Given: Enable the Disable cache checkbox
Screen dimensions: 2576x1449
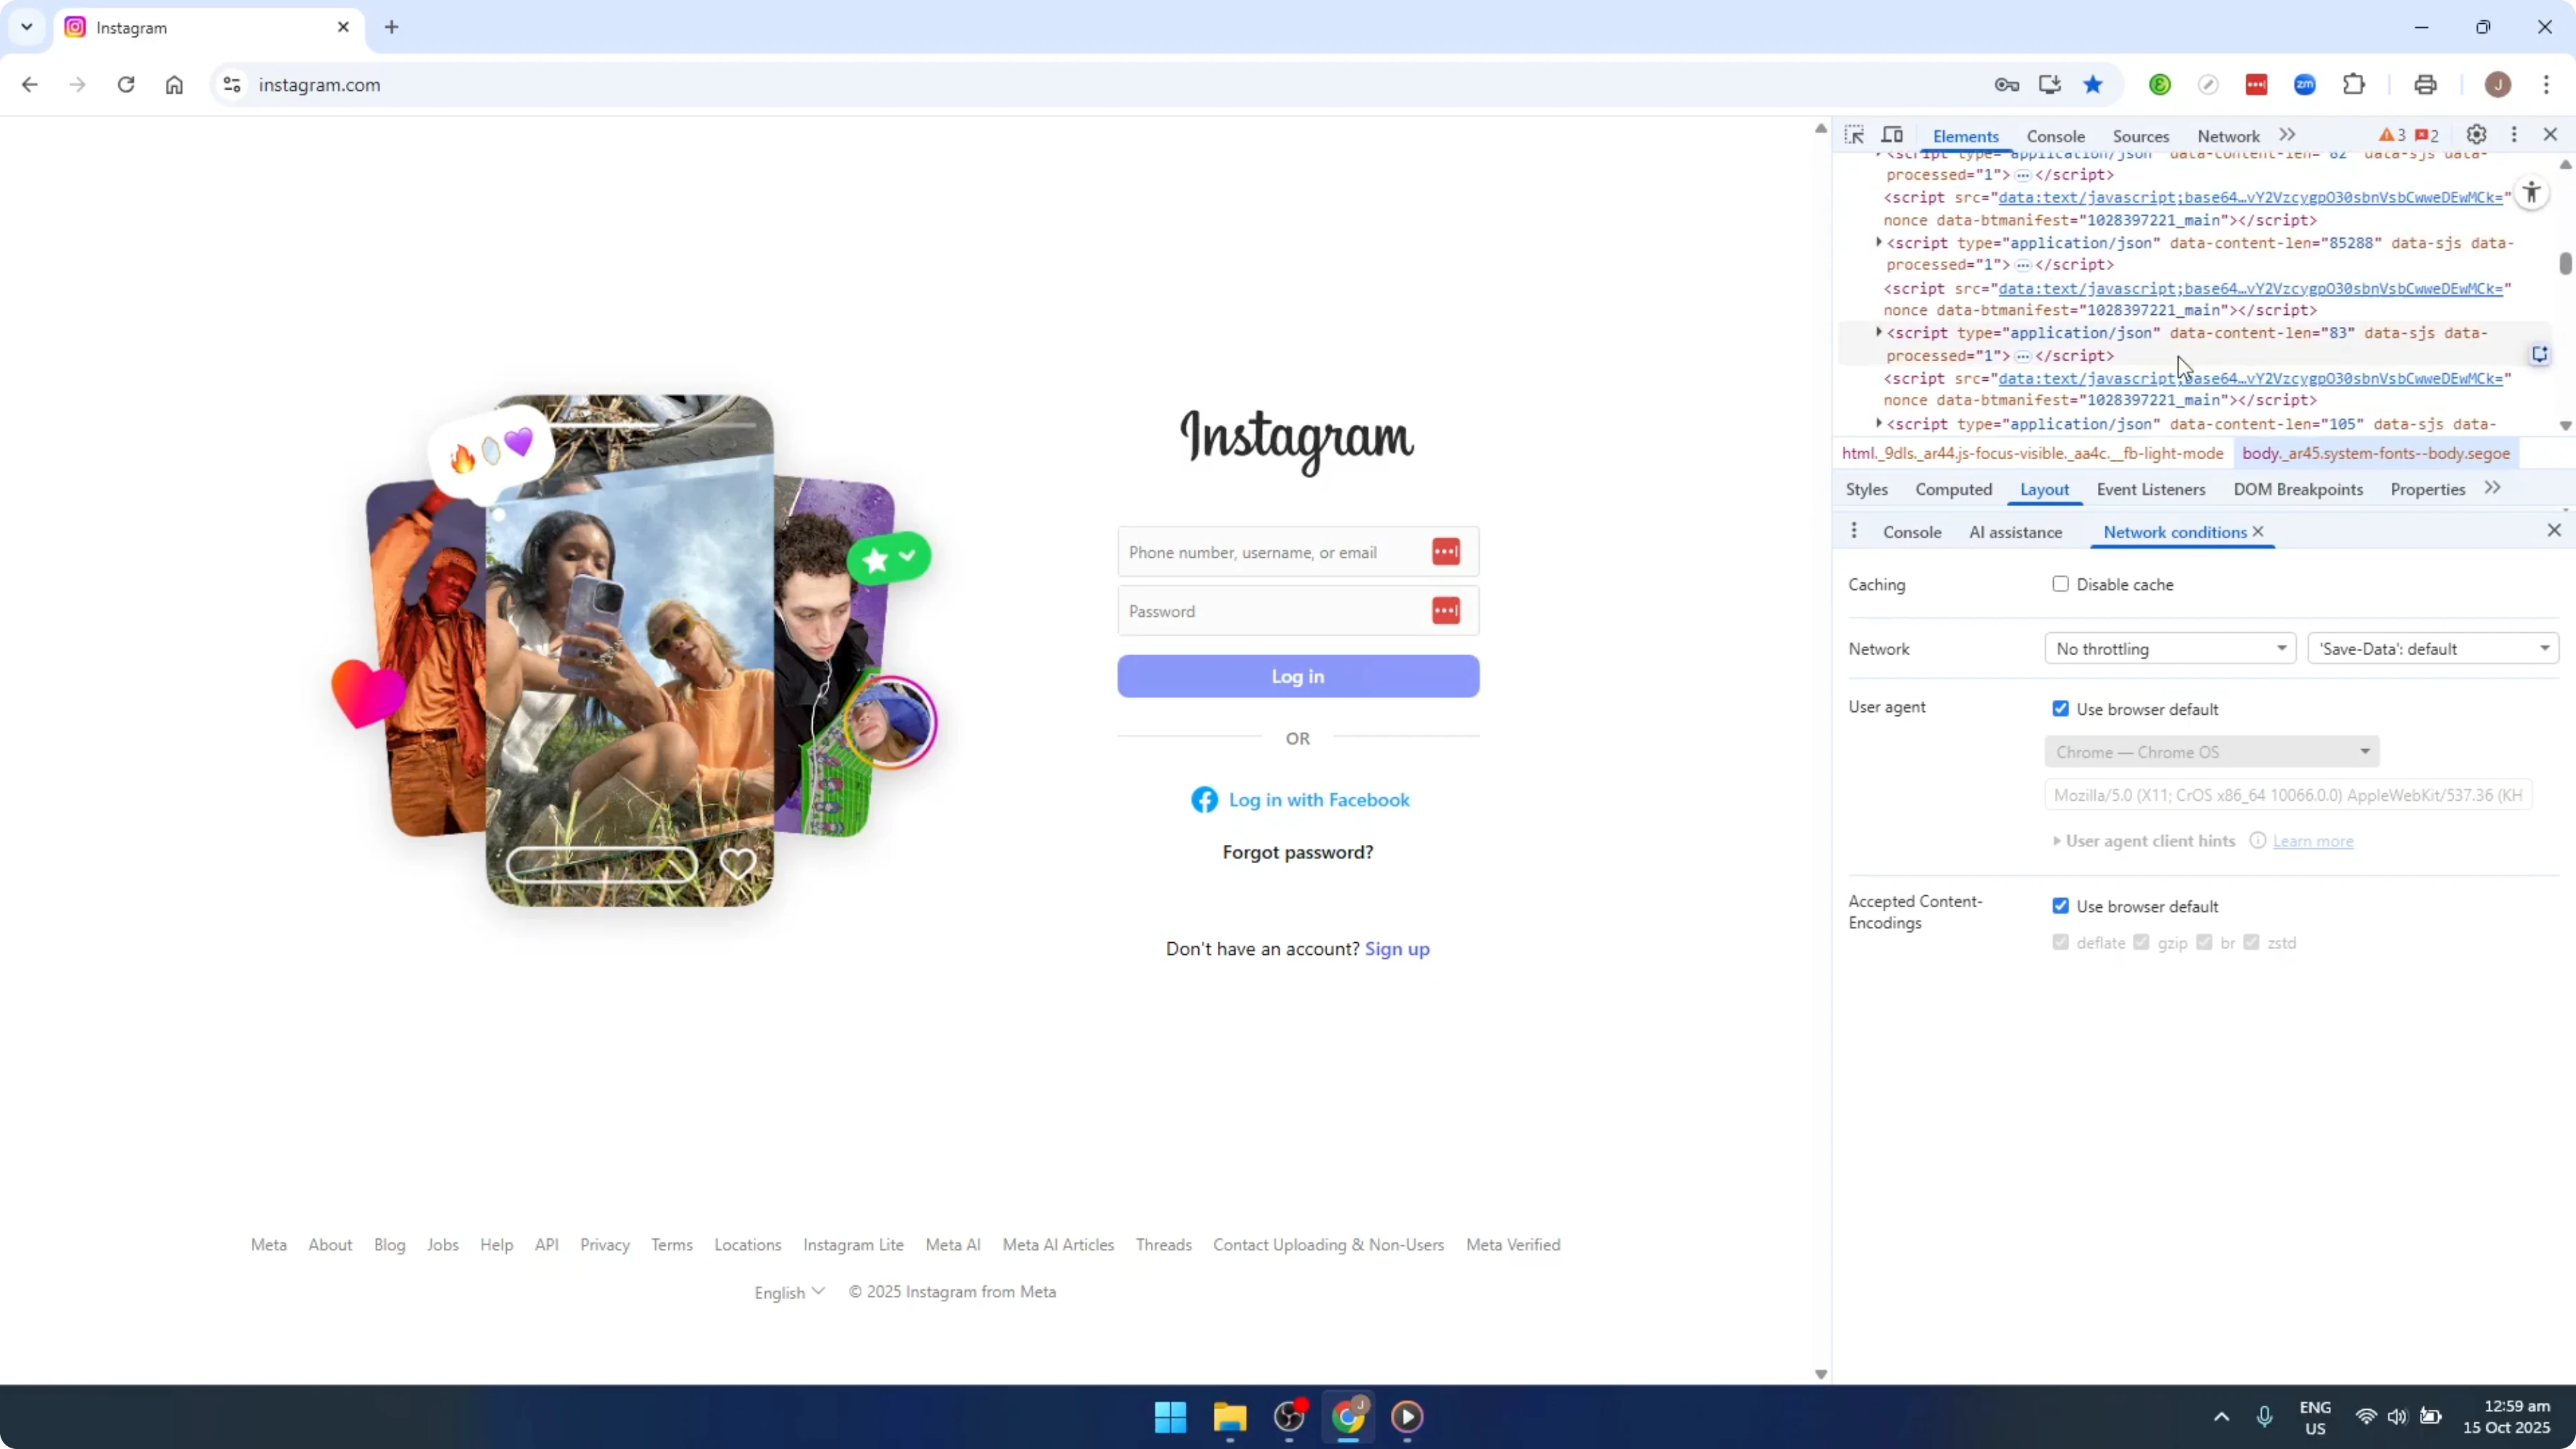Looking at the screenshot, I should (x=2061, y=584).
